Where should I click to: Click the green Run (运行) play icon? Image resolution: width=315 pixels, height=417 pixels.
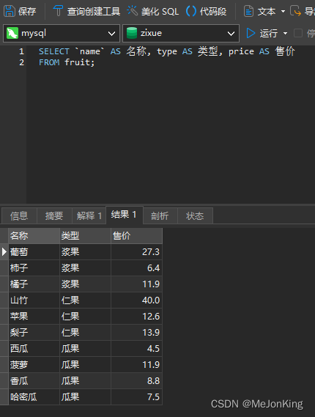(251, 33)
